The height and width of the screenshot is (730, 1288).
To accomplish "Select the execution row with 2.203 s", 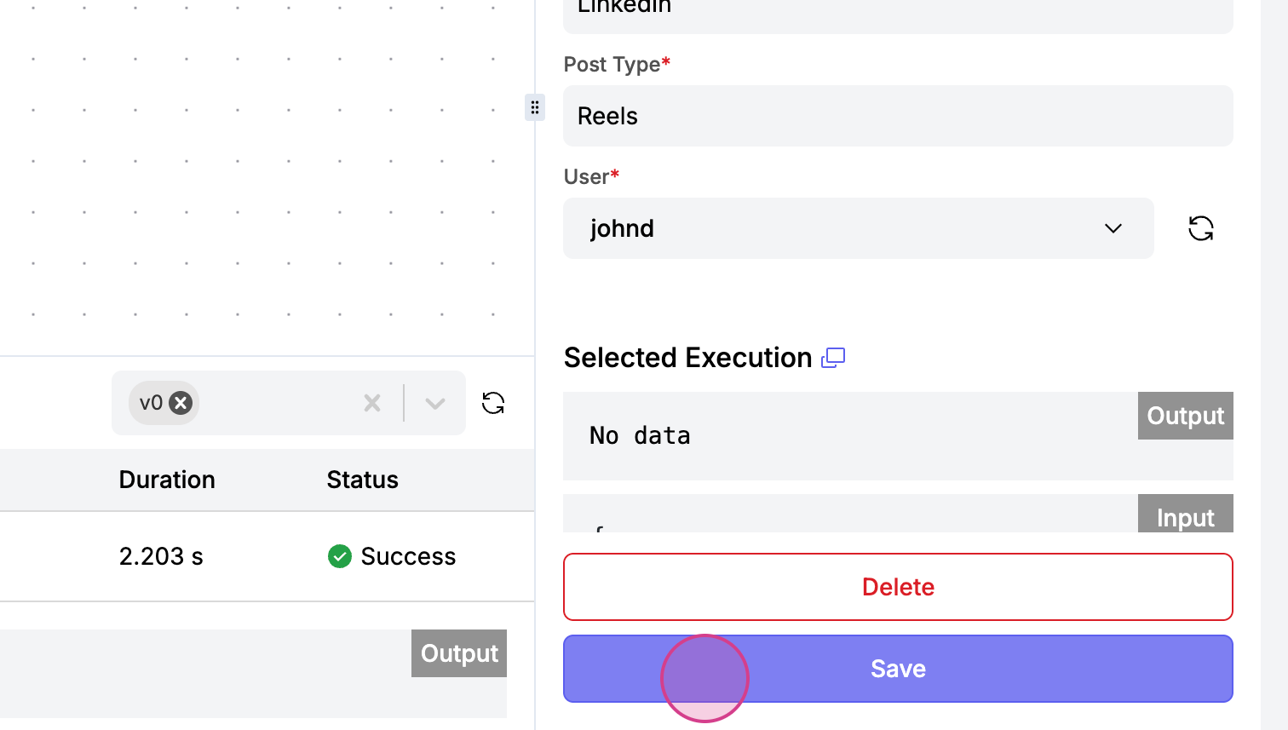I will pos(256,556).
